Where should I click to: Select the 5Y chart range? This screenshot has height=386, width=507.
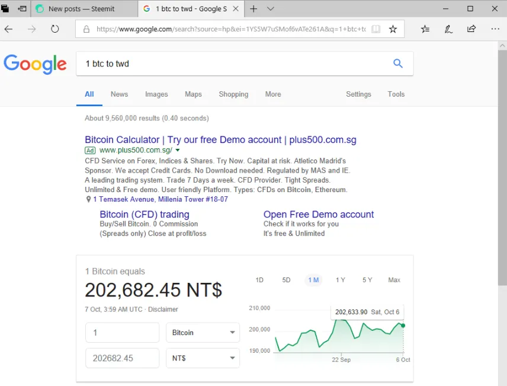[x=367, y=280]
